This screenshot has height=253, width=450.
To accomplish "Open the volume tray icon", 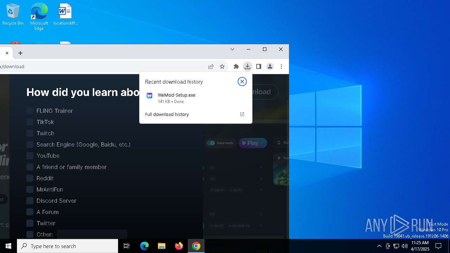I will [405, 246].
